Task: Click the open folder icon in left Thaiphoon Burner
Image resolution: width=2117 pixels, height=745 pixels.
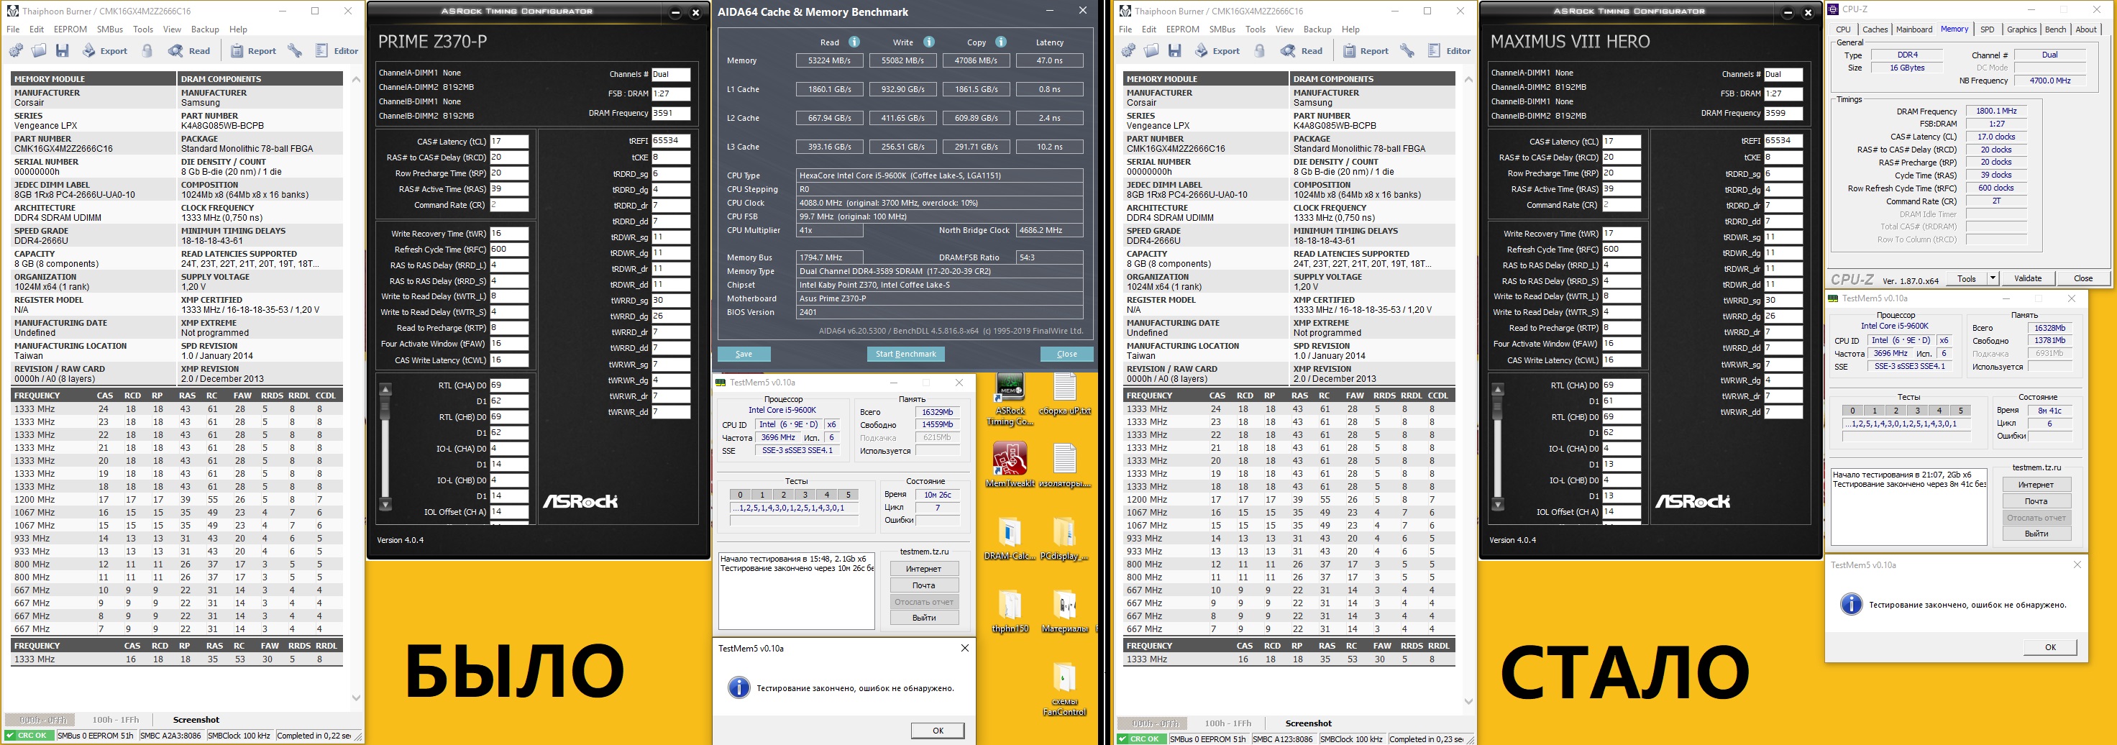Action: click(39, 51)
